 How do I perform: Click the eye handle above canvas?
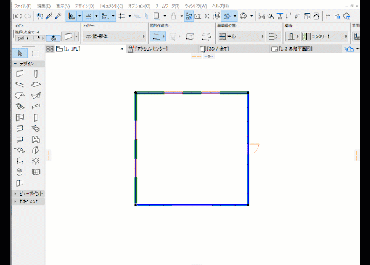click(209, 56)
